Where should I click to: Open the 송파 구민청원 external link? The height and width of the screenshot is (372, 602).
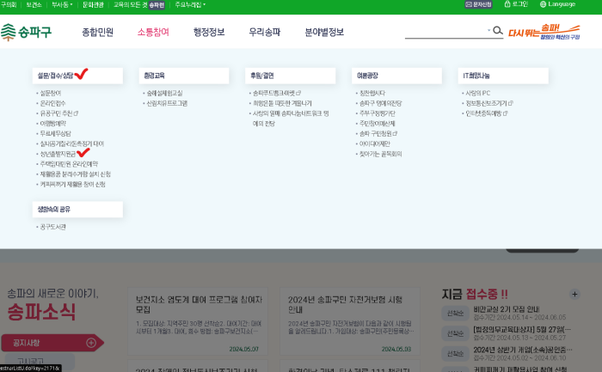378,133
